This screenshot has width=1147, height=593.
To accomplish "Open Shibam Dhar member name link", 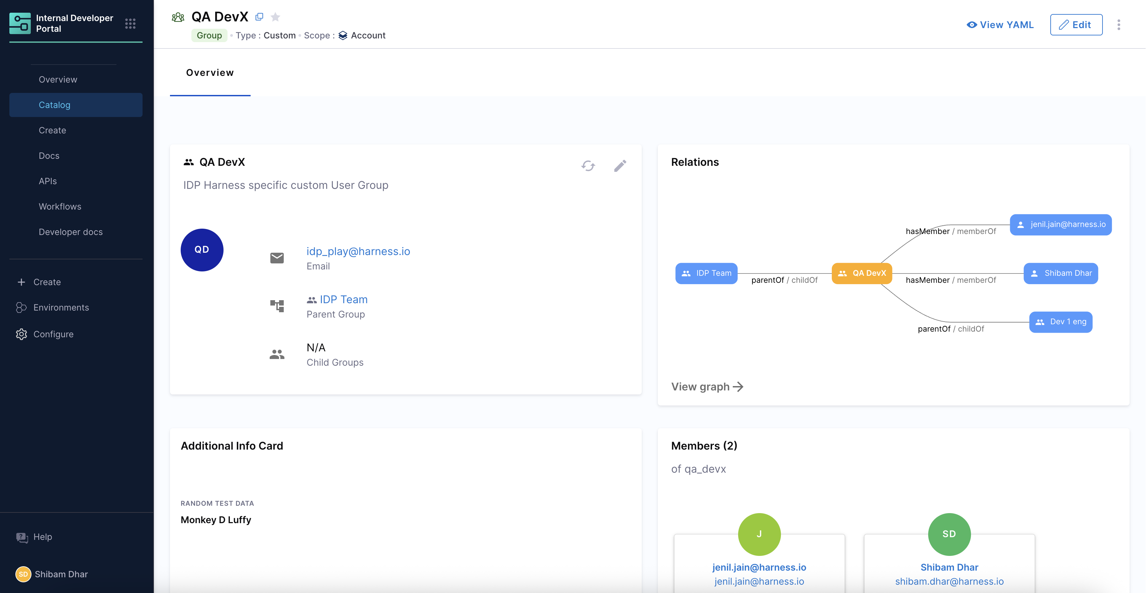I will click(949, 567).
